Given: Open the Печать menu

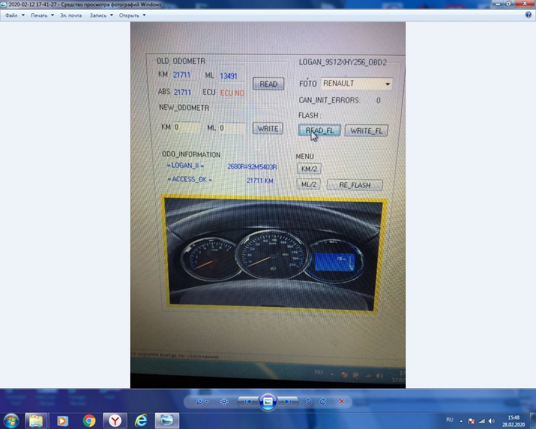Looking at the screenshot, I should click(42, 15).
